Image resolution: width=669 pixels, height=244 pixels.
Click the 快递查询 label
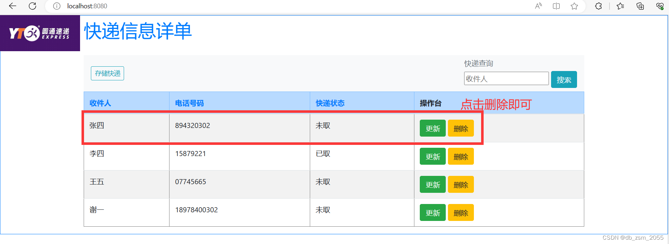tap(479, 63)
